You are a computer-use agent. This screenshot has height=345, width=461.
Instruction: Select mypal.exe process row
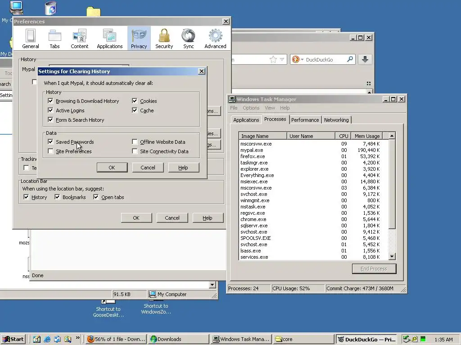[x=313, y=150]
